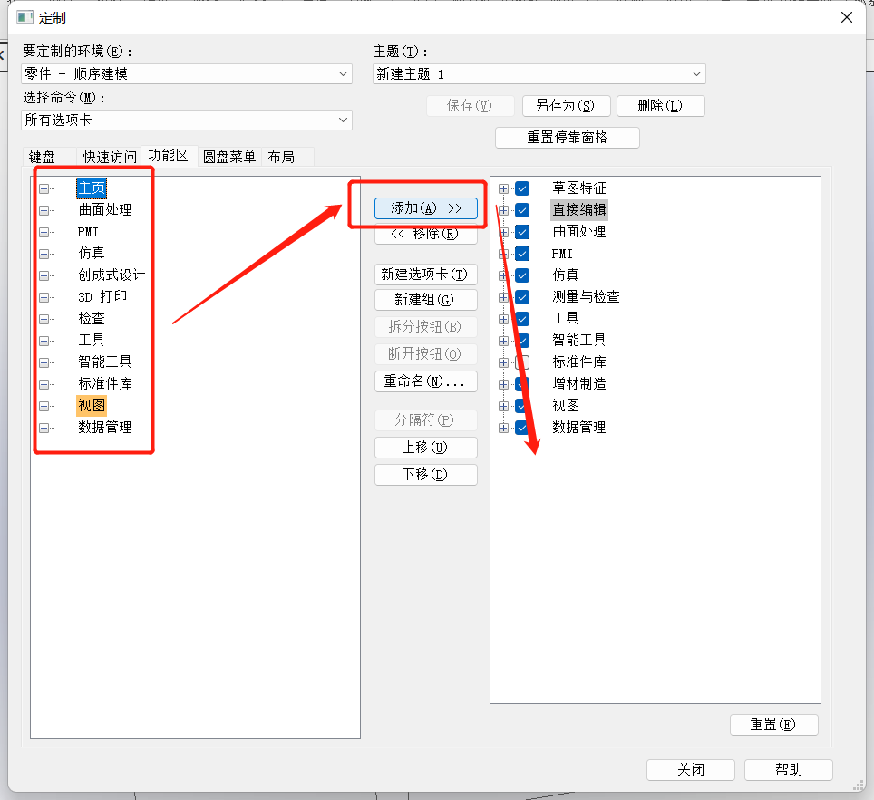
Task: Toggle the 增材制造 checkbox
Action: [x=522, y=384]
